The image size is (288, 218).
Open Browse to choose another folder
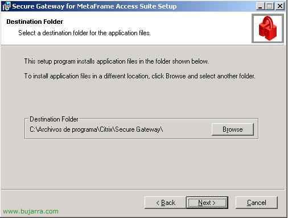(x=233, y=129)
